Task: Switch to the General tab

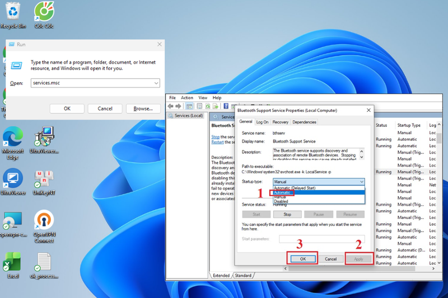Action: (x=245, y=121)
